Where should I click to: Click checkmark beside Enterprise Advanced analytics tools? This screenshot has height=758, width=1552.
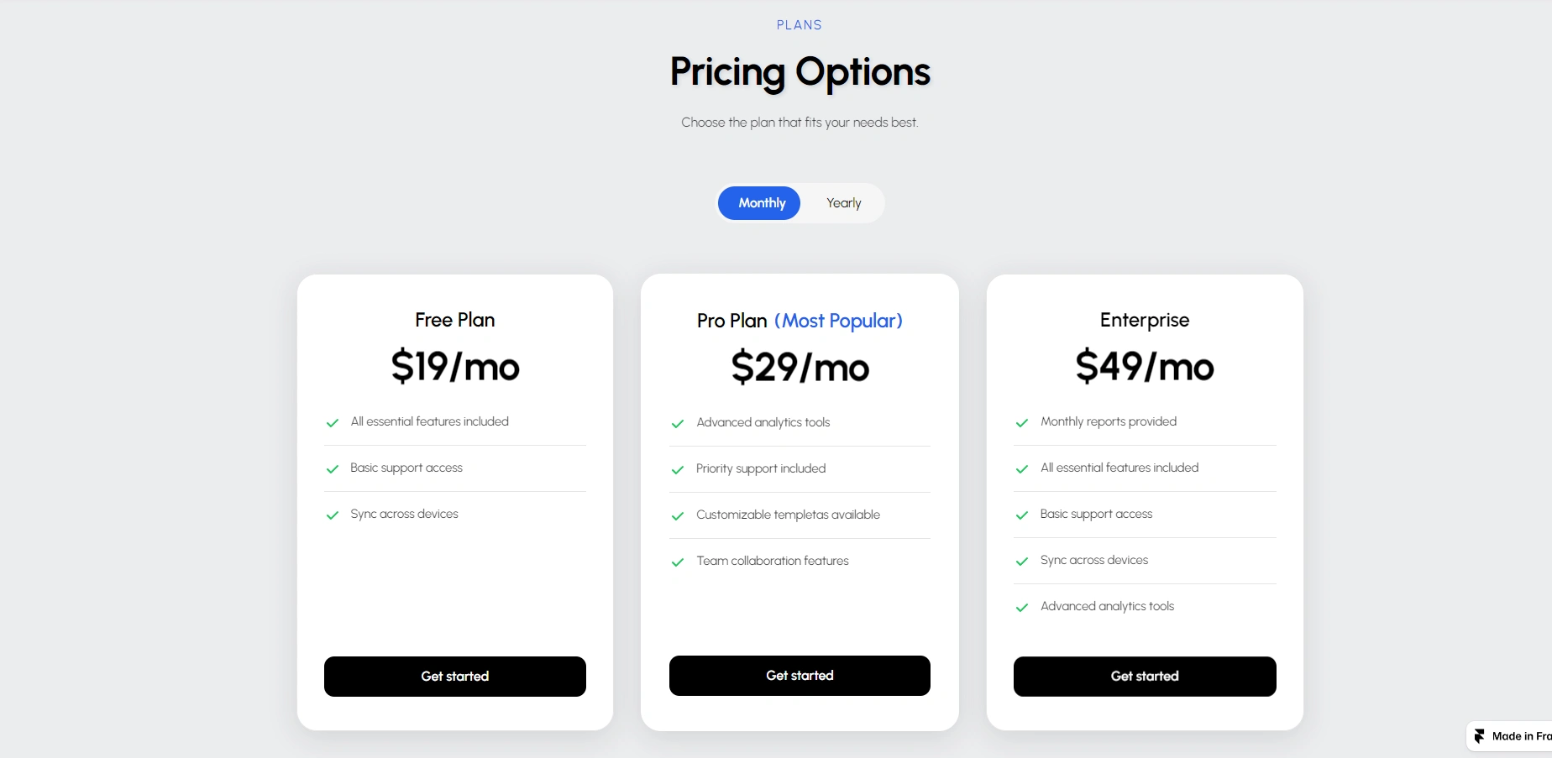point(1022,608)
